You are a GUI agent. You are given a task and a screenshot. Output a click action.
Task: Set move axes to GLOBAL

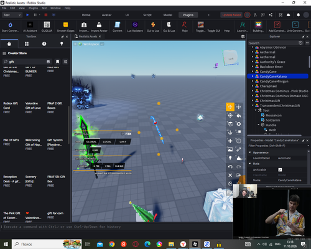(91, 142)
